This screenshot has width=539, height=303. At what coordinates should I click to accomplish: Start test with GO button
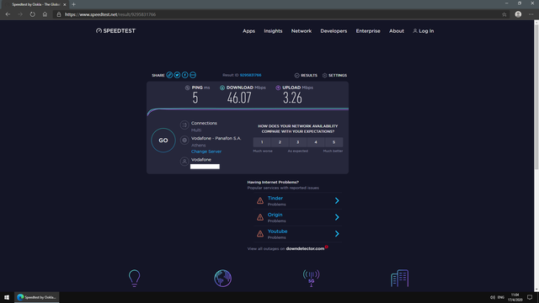coord(163,141)
